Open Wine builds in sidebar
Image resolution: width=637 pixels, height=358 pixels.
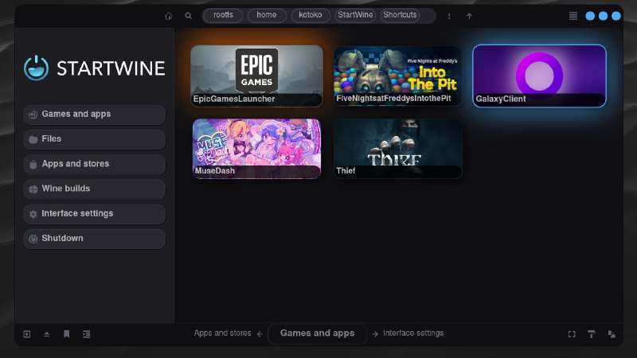94,189
